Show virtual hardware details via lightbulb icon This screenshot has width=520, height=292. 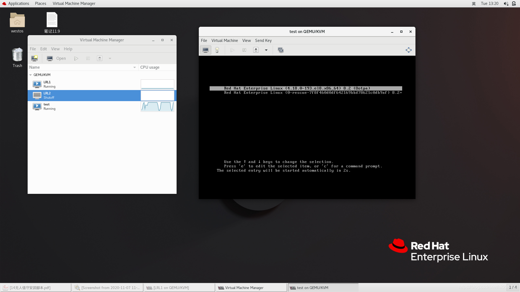(x=217, y=50)
